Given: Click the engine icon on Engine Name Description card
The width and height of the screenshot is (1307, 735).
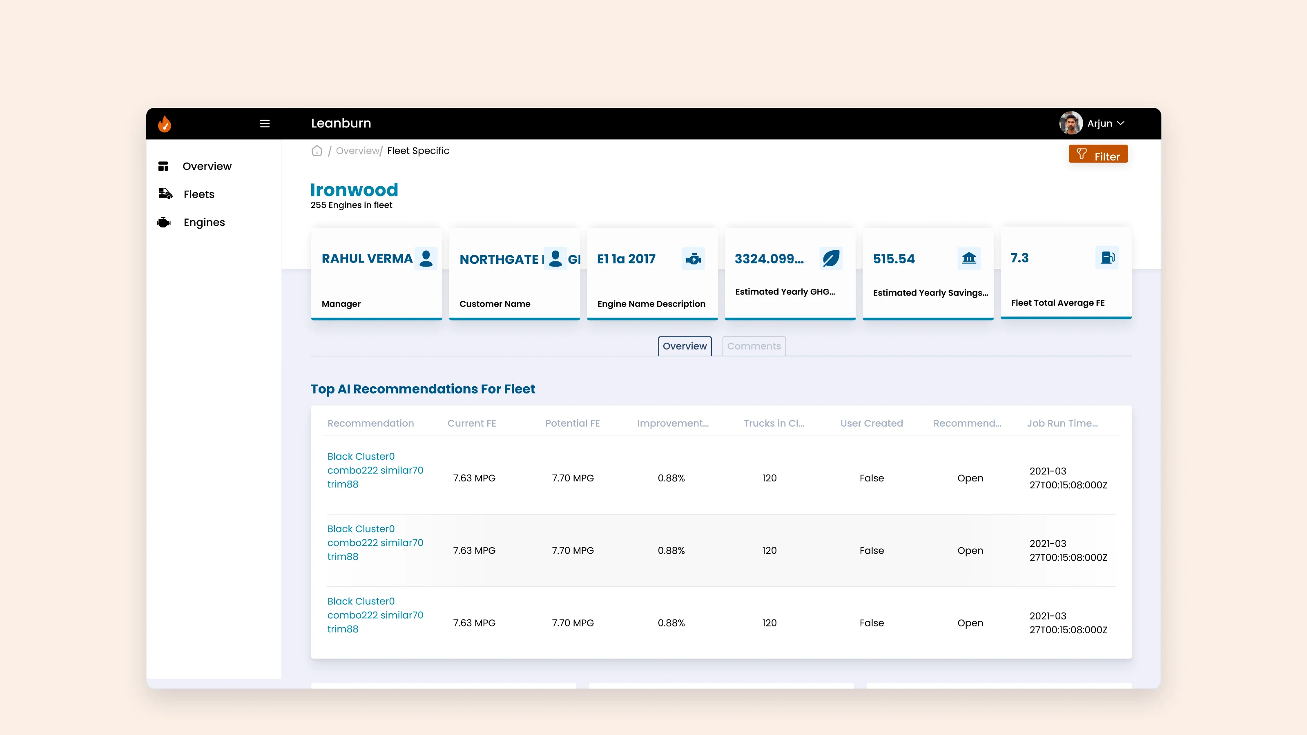Looking at the screenshot, I should pos(693,259).
